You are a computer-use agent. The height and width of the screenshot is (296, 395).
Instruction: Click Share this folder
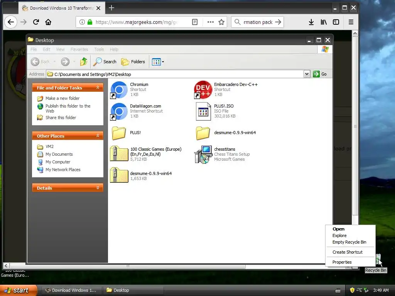(61, 118)
